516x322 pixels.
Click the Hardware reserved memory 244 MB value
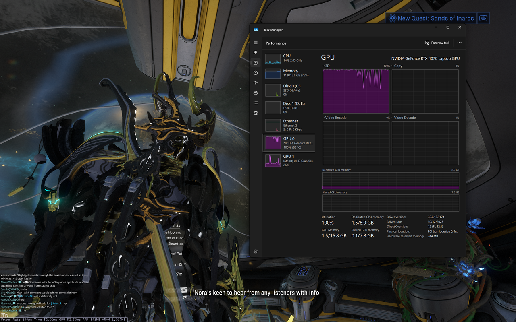pyautogui.click(x=433, y=236)
